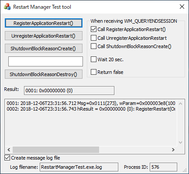This screenshot has height=174, width=189.
Task: Click the log's scroll left arrow
Action: pos(9,150)
